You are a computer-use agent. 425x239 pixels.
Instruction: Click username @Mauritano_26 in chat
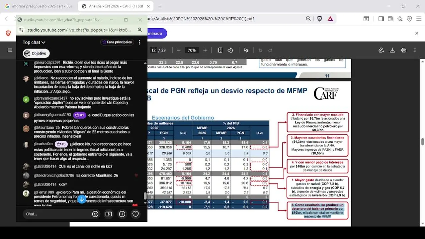(x=47, y=127)
